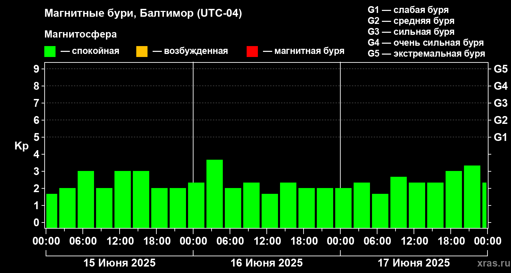The height and width of the screenshot is (273, 511).
Task: Click the '16 Июня 2025' date label
Action: (x=267, y=263)
